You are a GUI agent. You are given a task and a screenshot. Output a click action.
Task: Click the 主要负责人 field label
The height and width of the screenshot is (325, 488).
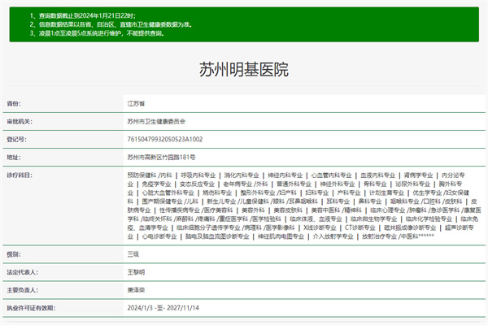point(23,290)
